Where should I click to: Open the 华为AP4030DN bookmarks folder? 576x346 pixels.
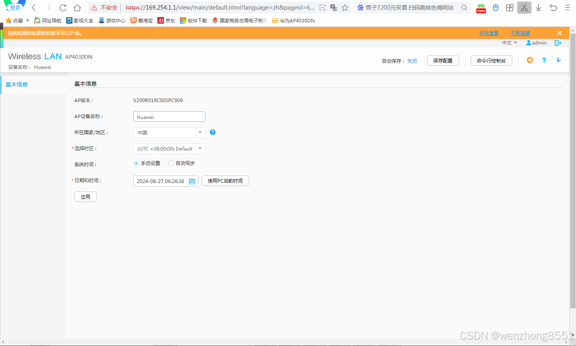(x=294, y=20)
